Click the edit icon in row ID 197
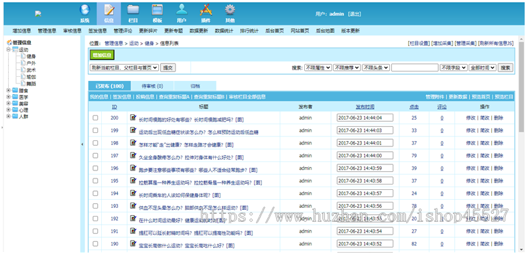The width and height of the screenshot is (526, 254). (x=133, y=156)
